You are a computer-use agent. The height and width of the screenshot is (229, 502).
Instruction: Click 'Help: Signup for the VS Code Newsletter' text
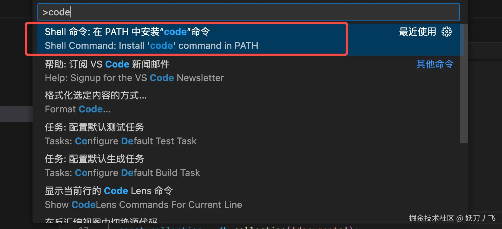click(x=134, y=78)
